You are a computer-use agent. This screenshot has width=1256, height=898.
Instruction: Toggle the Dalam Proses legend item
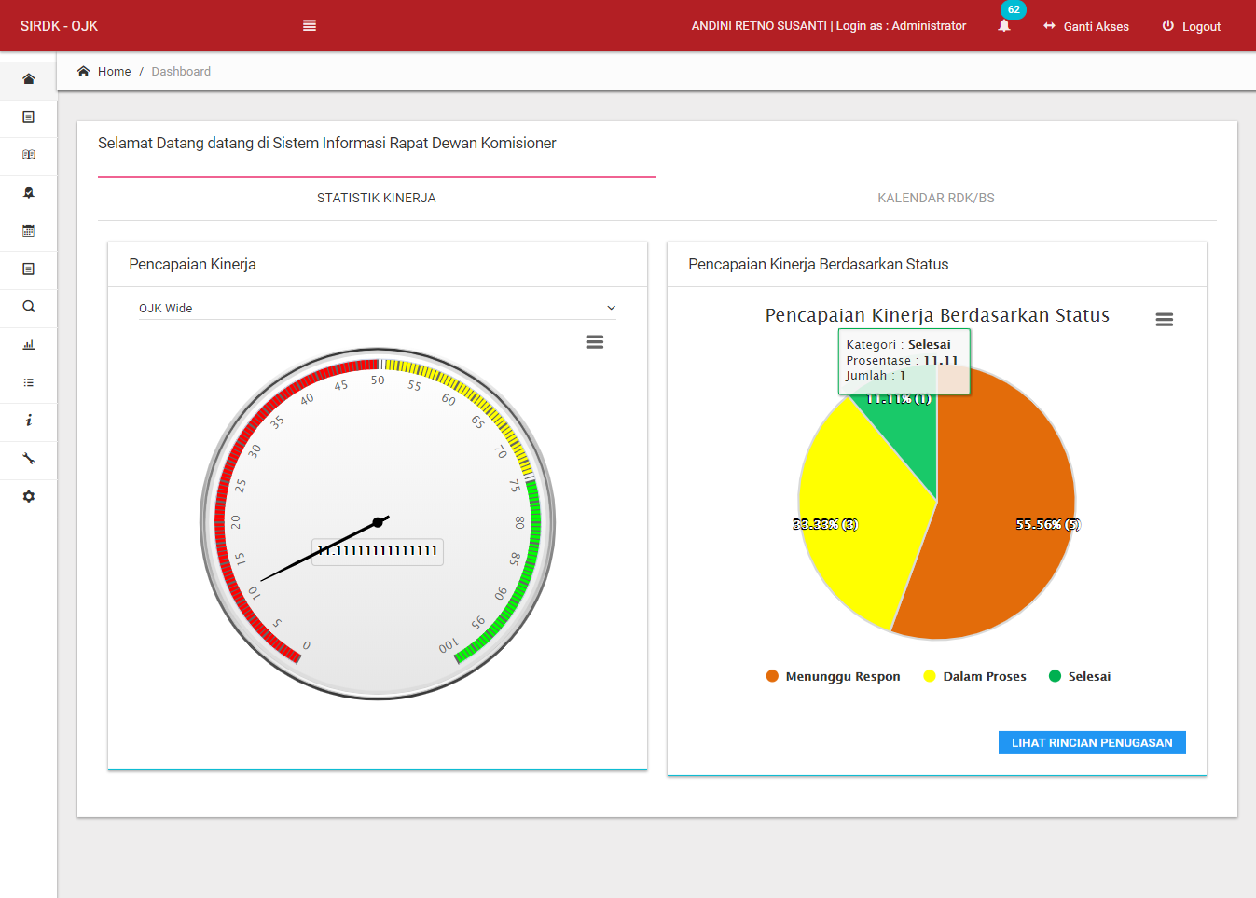pos(974,677)
